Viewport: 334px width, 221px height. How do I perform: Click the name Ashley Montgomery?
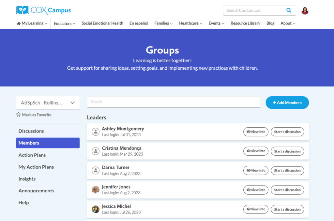123,129
